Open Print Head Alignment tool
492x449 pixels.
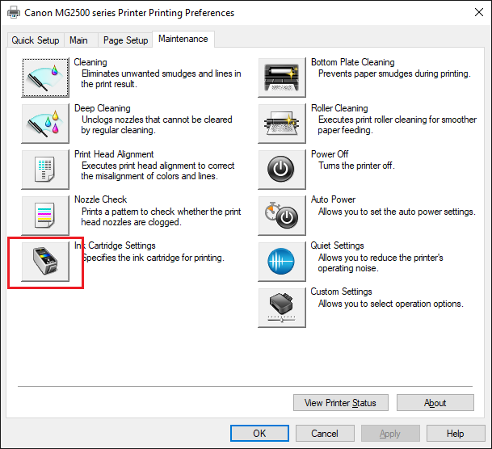(45, 169)
